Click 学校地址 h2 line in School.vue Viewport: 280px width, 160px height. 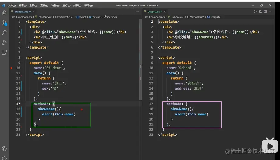point(197,37)
